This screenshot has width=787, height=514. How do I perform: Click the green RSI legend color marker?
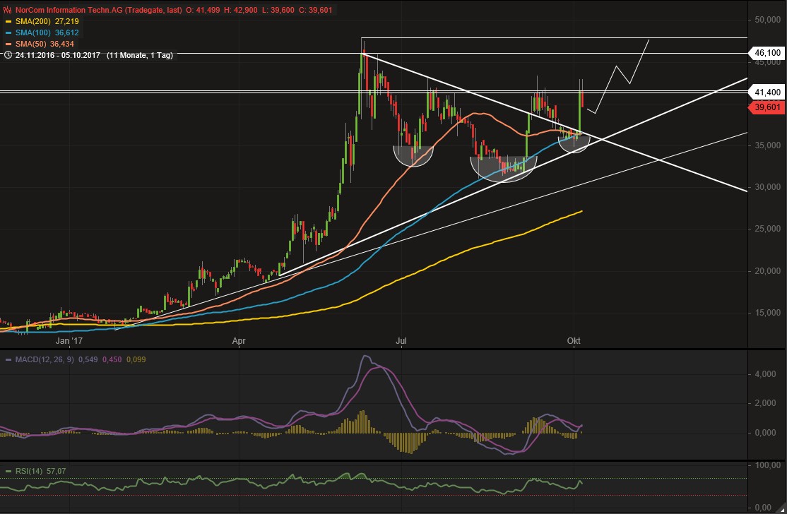pos(8,471)
